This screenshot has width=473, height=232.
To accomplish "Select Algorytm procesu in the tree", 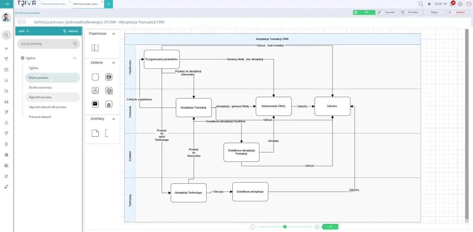I will point(52,97).
